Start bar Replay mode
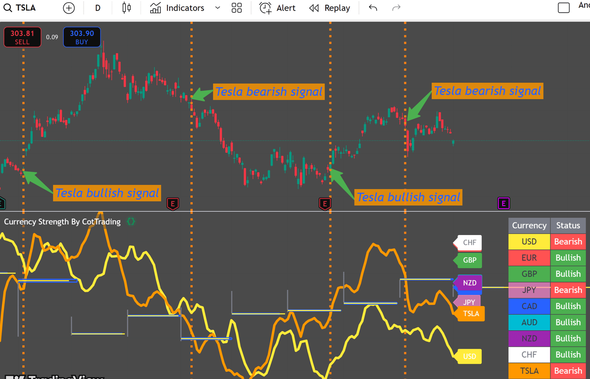Screen dimensions: 590x379 point(330,8)
